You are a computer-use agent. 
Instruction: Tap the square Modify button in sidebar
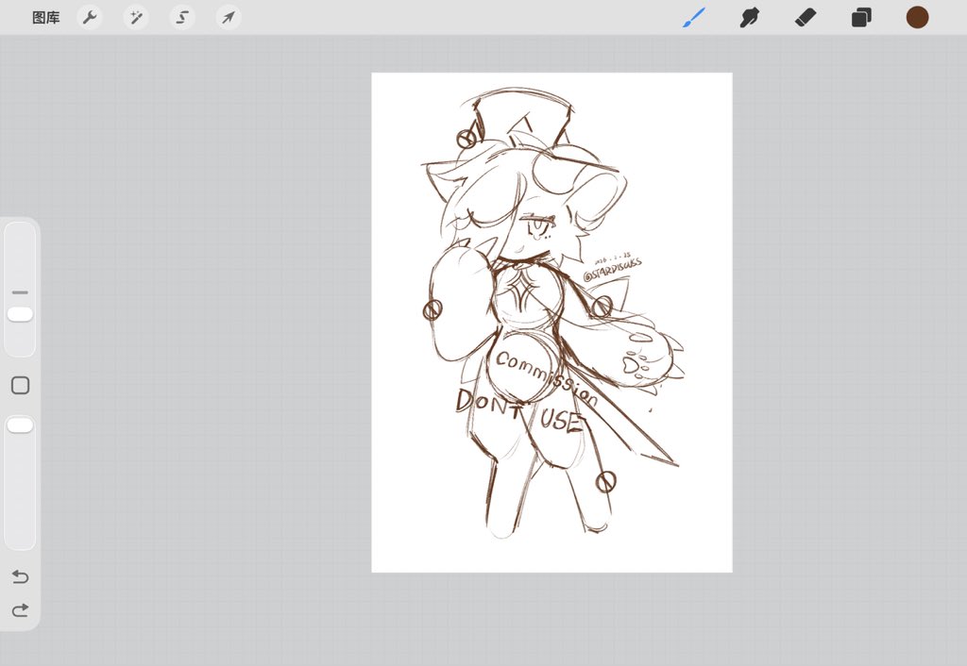(x=21, y=386)
